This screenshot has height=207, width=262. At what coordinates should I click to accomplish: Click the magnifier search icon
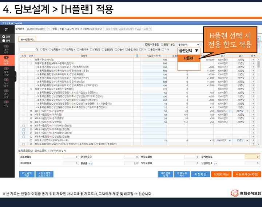(x=37, y=49)
